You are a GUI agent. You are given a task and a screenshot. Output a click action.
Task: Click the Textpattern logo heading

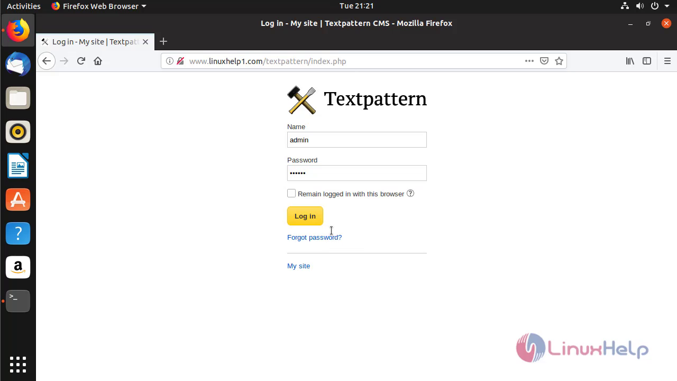[357, 99]
